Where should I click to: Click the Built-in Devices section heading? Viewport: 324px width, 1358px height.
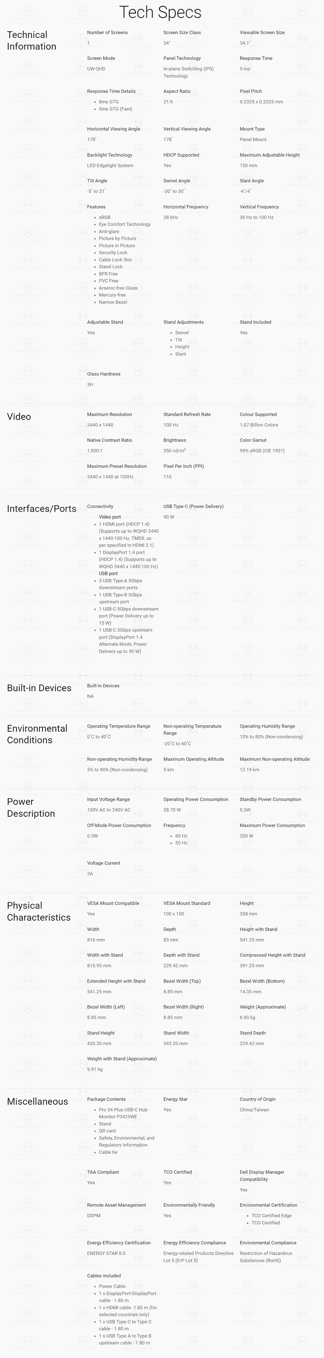point(39,688)
